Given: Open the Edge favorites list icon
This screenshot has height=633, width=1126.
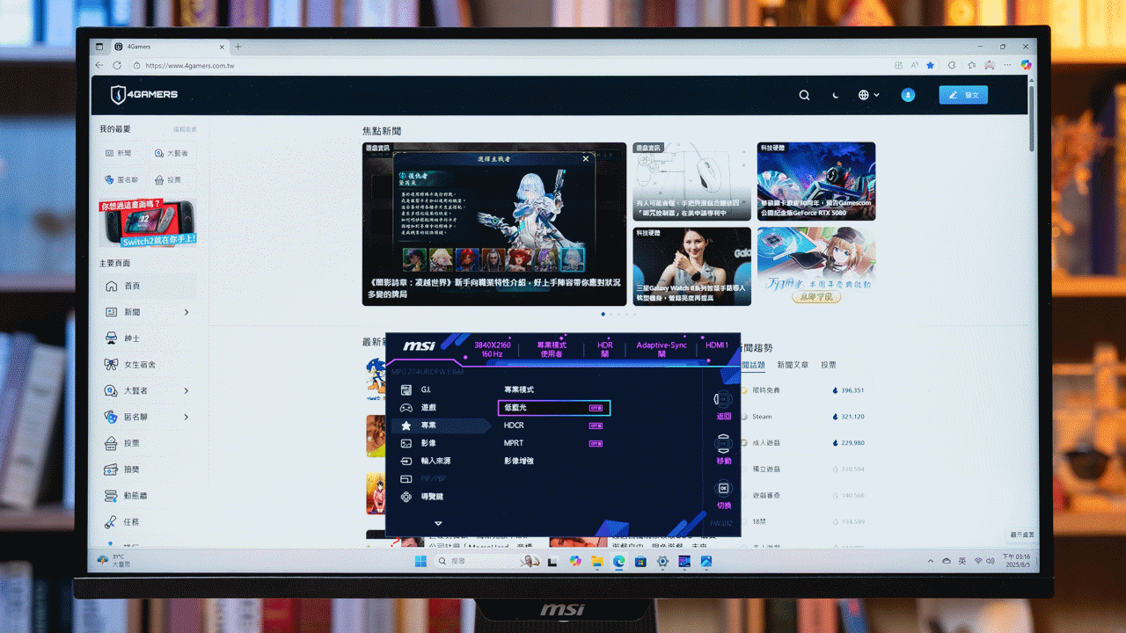Looking at the screenshot, I should pyautogui.click(x=972, y=65).
